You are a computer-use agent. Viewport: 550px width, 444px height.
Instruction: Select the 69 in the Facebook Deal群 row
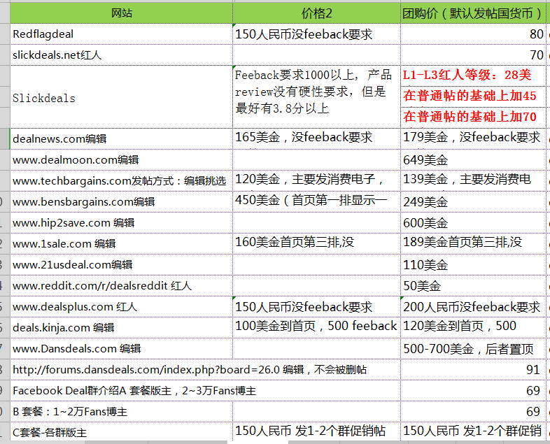tap(473, 390)
